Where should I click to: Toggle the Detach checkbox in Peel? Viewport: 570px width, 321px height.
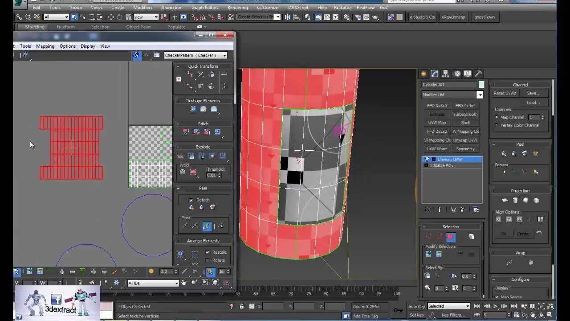pos(191,200)
